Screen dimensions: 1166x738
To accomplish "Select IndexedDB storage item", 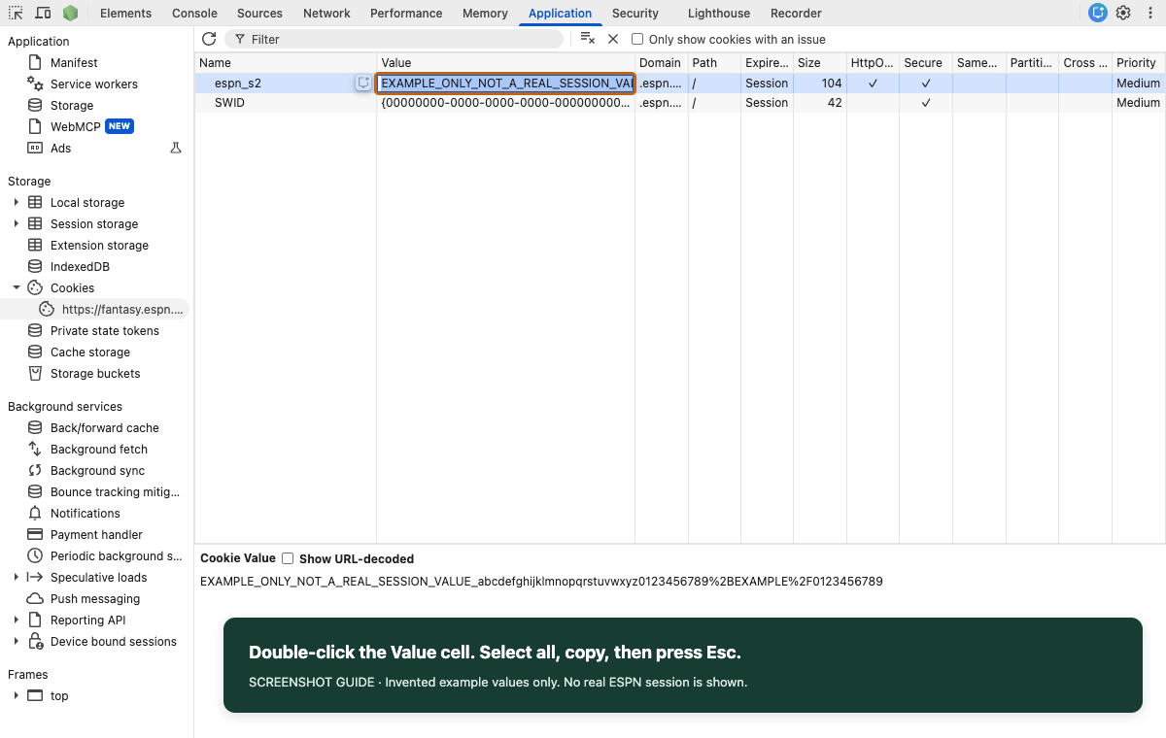I will point(80,266).
